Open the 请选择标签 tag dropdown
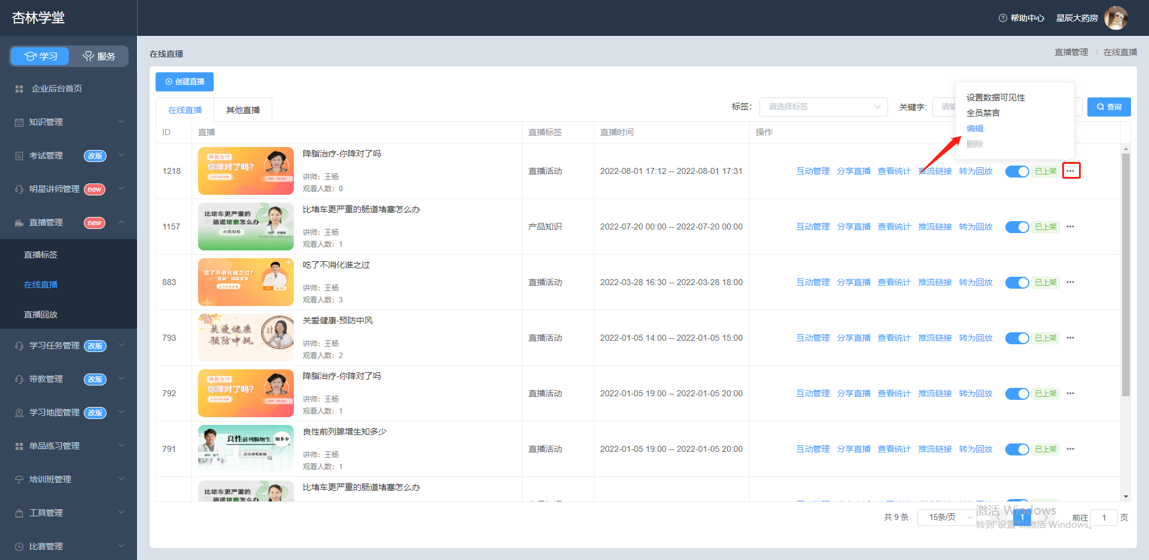The width and height of the screenshot is (1149, 560). click(x=823, y=106)
